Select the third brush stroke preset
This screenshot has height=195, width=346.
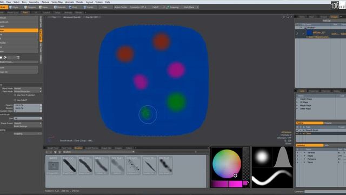pos(85,165)
